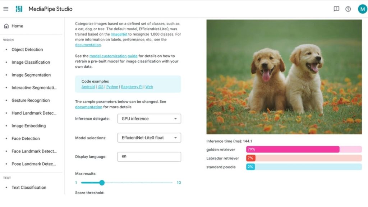
Task: Click the MediaPipe Studio logo icon
Action: pyautogui.click(x=19, y=9)
